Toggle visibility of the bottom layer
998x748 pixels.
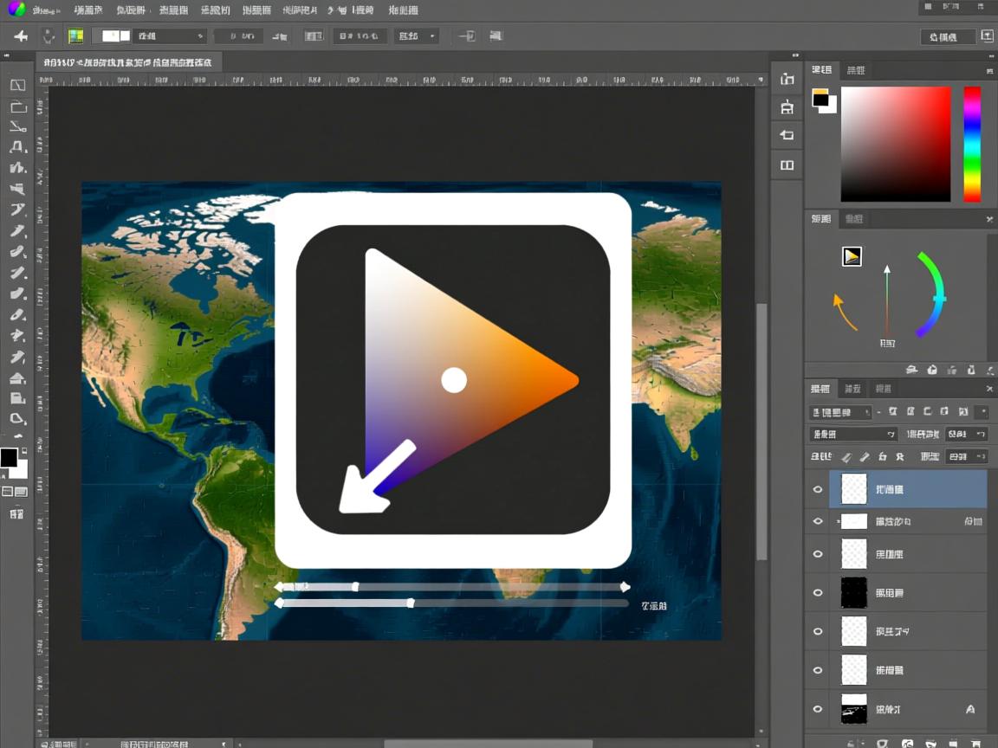coord(817,709)
